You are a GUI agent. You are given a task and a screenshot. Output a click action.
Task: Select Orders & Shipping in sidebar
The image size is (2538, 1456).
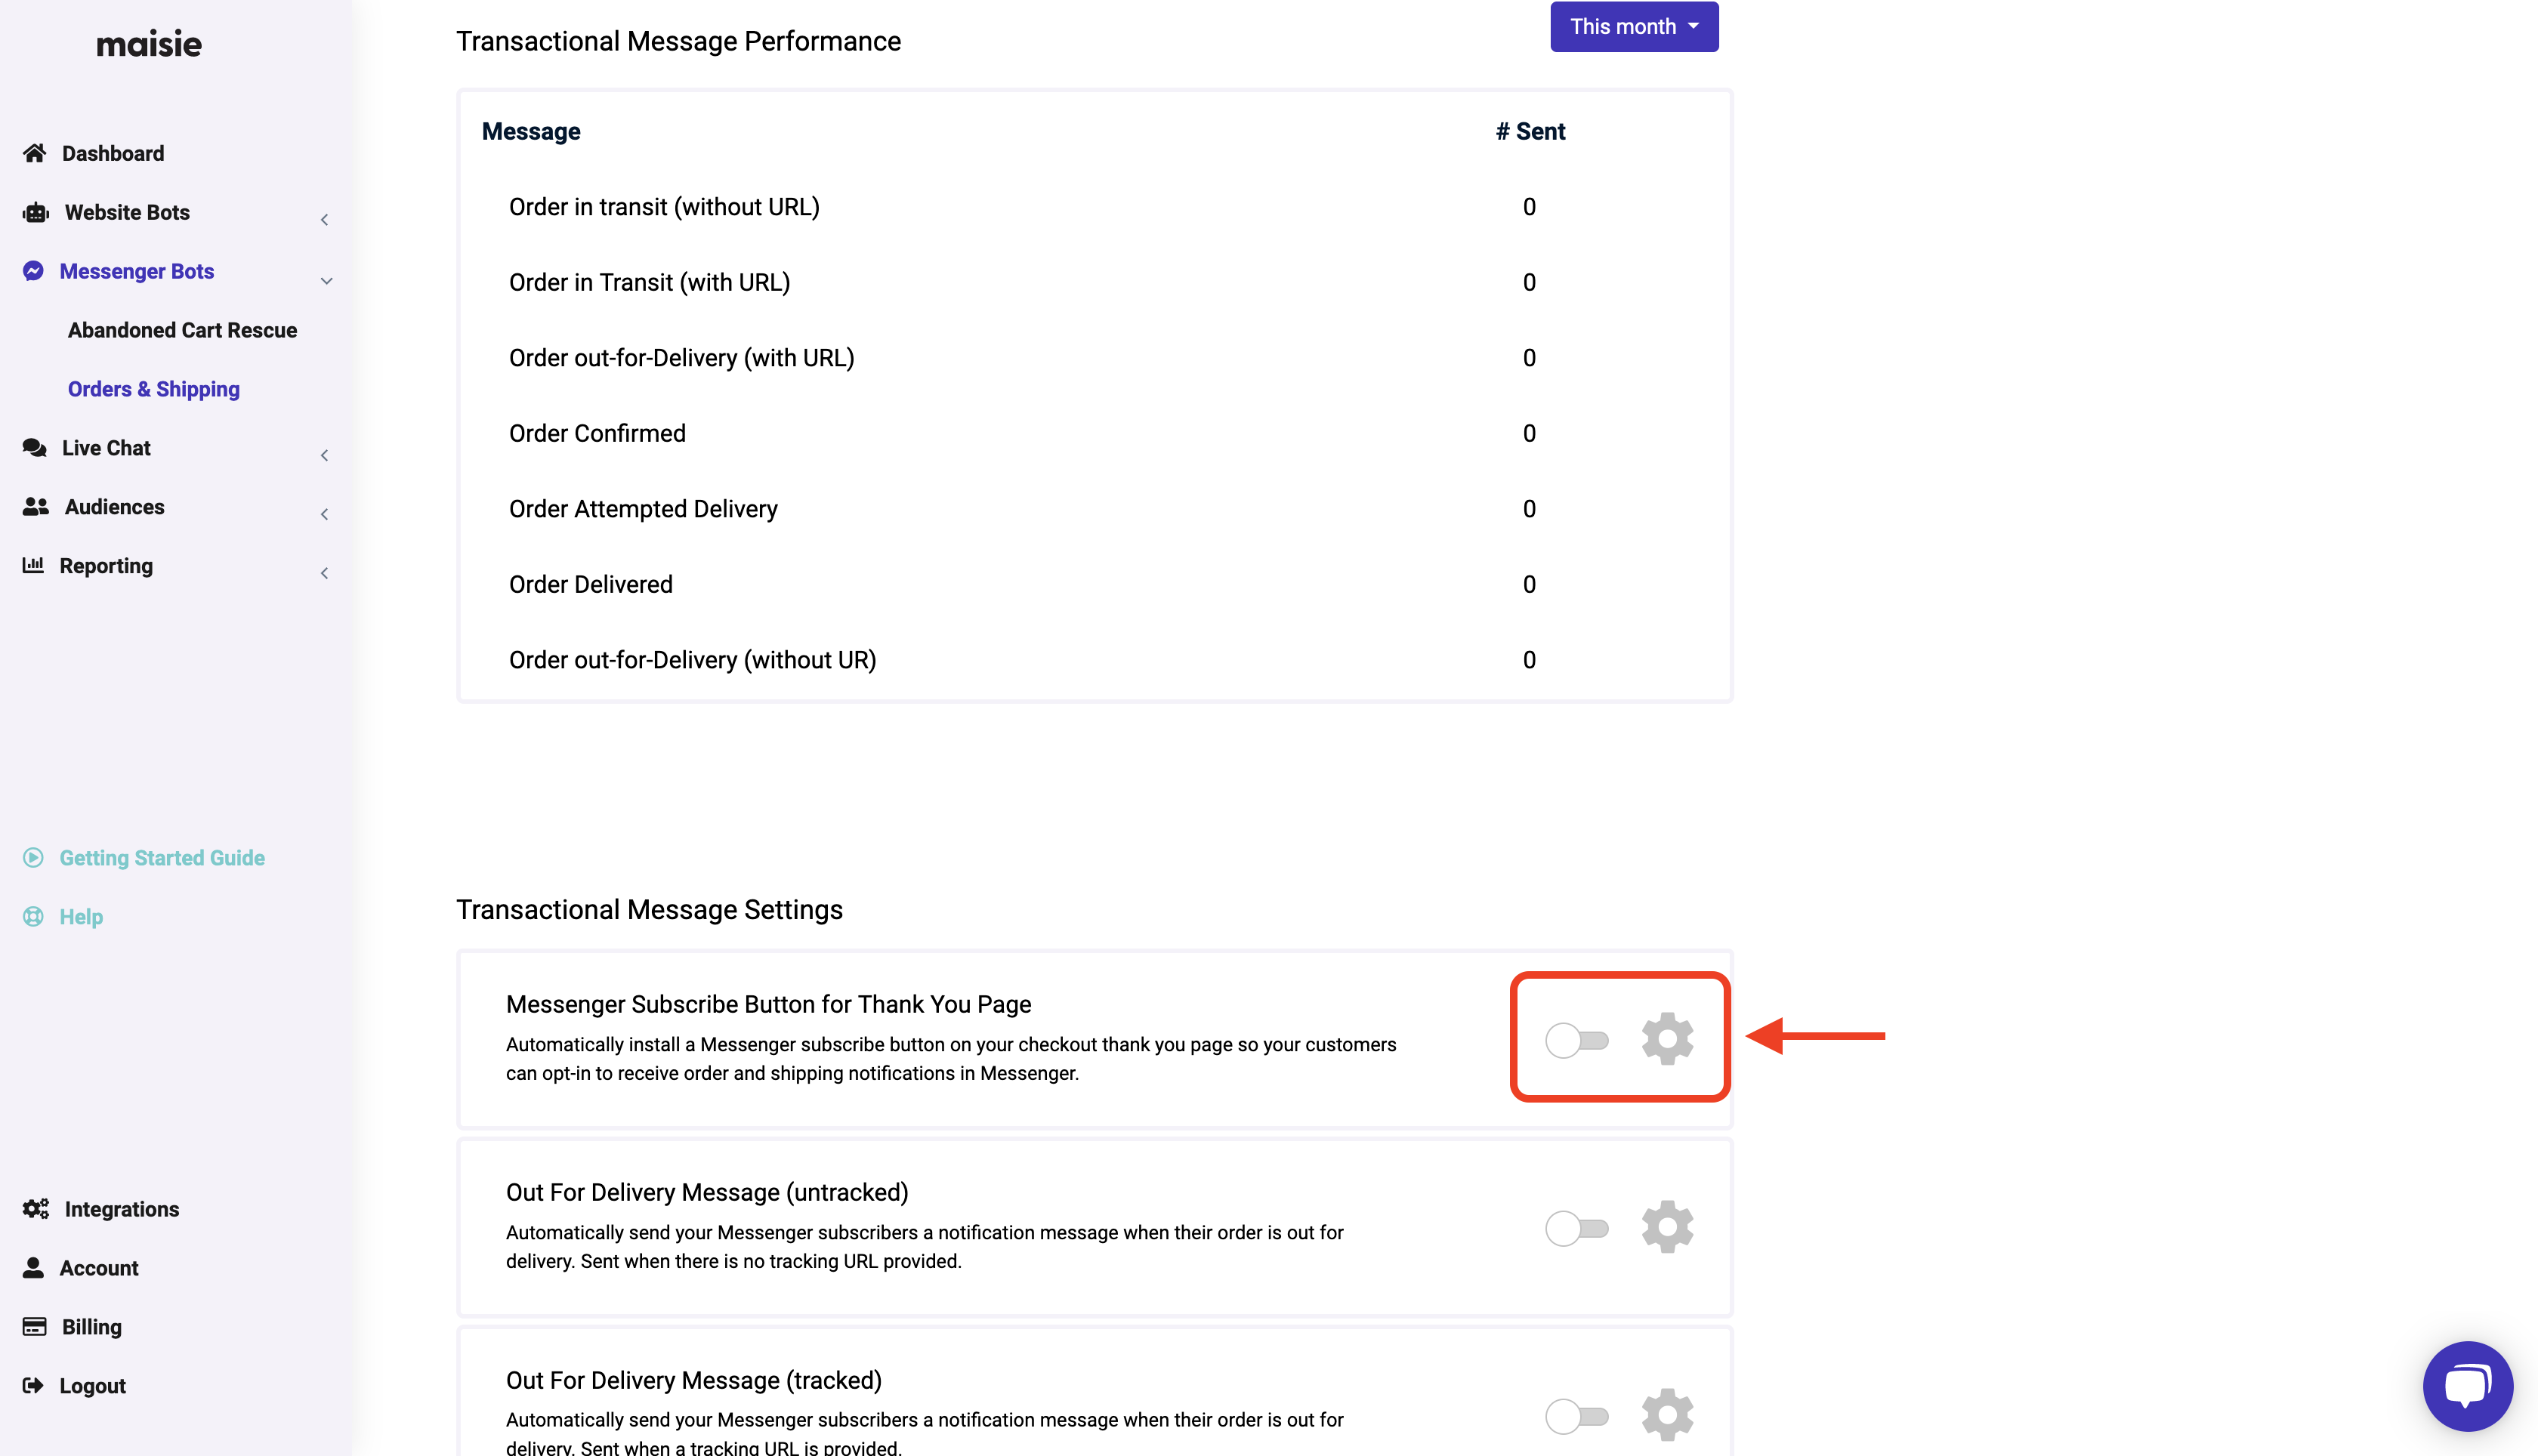click(x=153, y=388)
